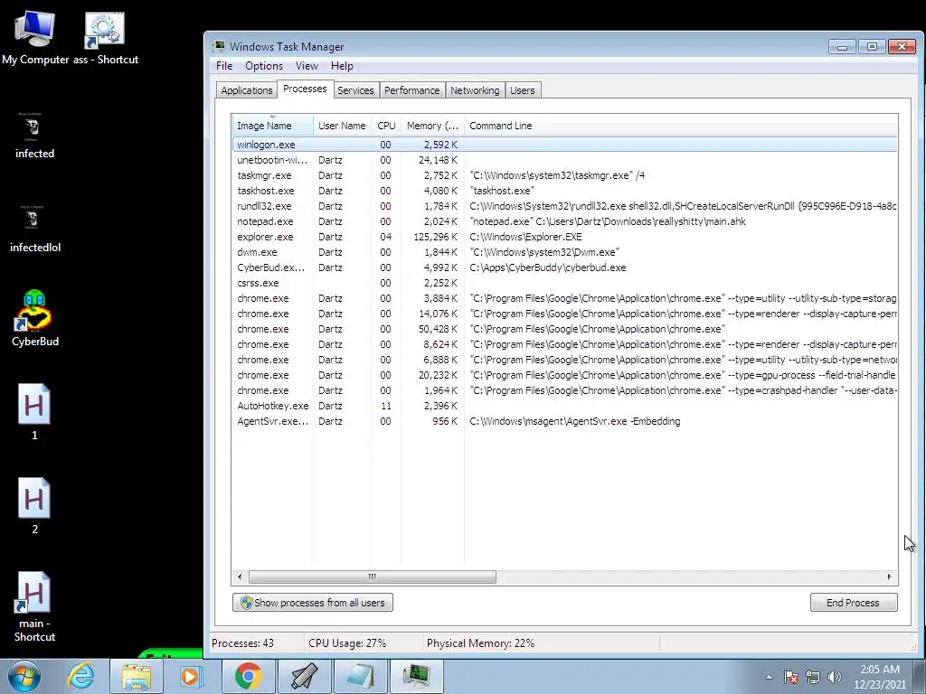This screenshot has height=694, width=926.
Task: Launch Internet Explorer from taskbar
Action: (x=80, y=676)
